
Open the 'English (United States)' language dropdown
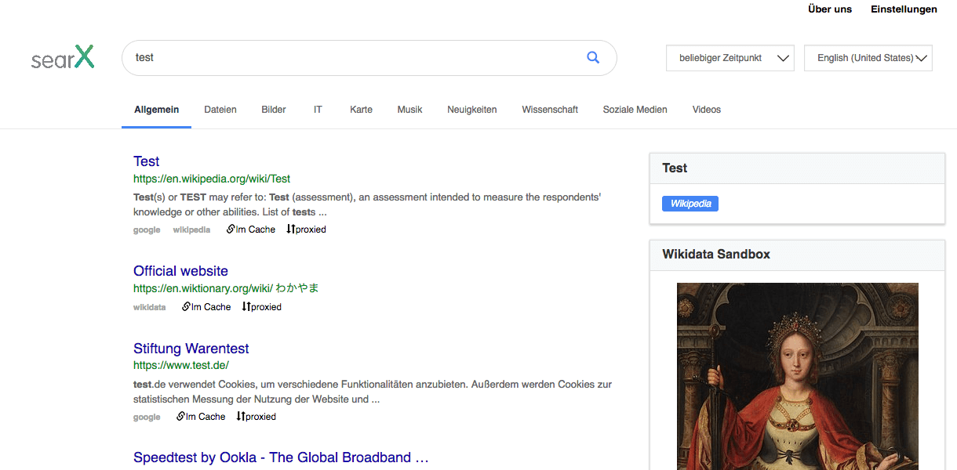[868, 57]
